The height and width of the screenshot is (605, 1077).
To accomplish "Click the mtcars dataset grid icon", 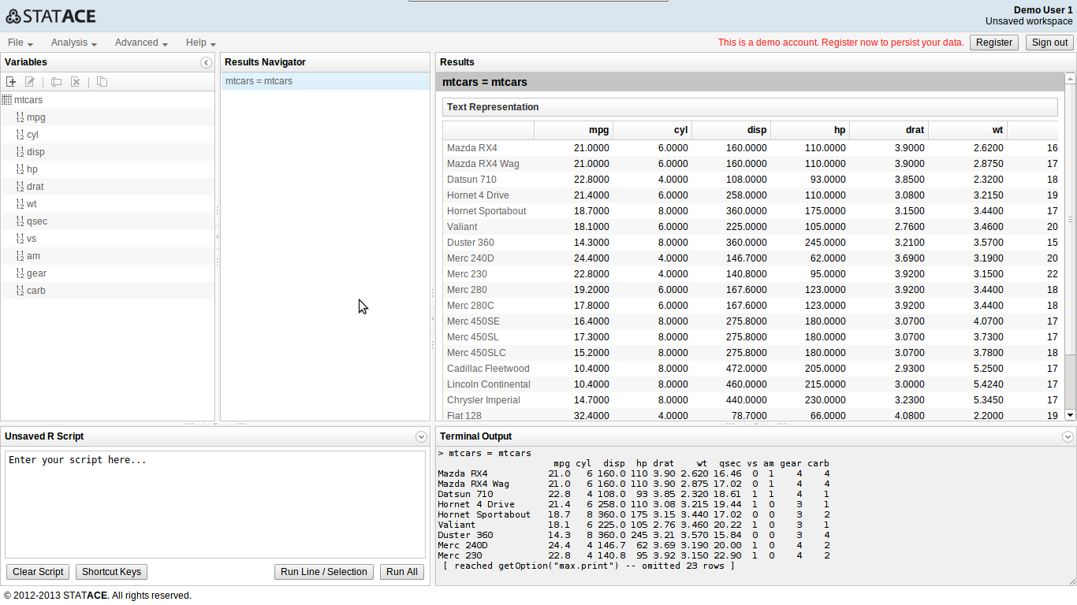I will [x=7, y=100].
